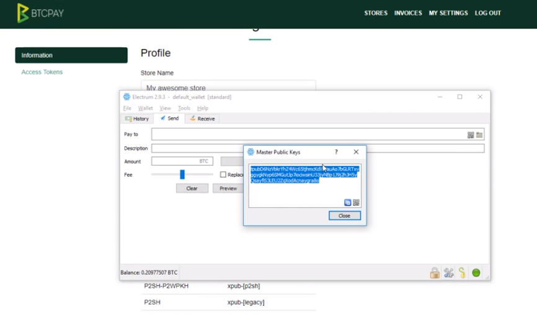Open the INVOICES page
The height and width of the screenshot is (315, 537).
(408, 13)
